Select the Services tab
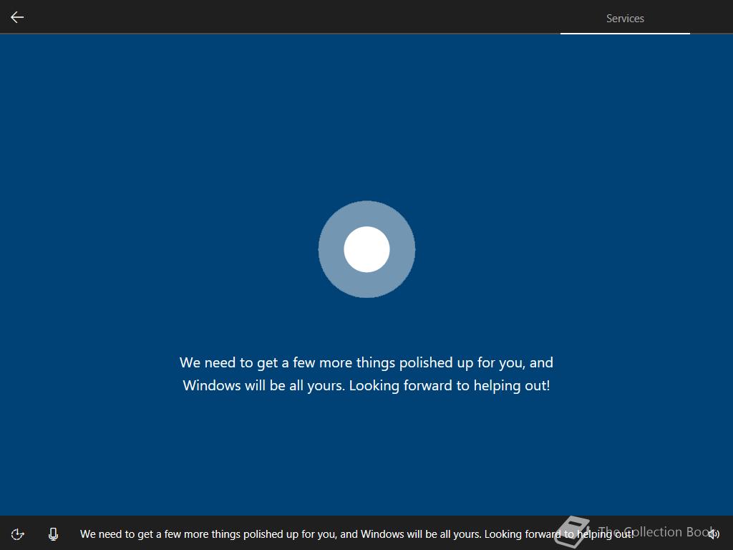The image size is (733, 550). 625,18
